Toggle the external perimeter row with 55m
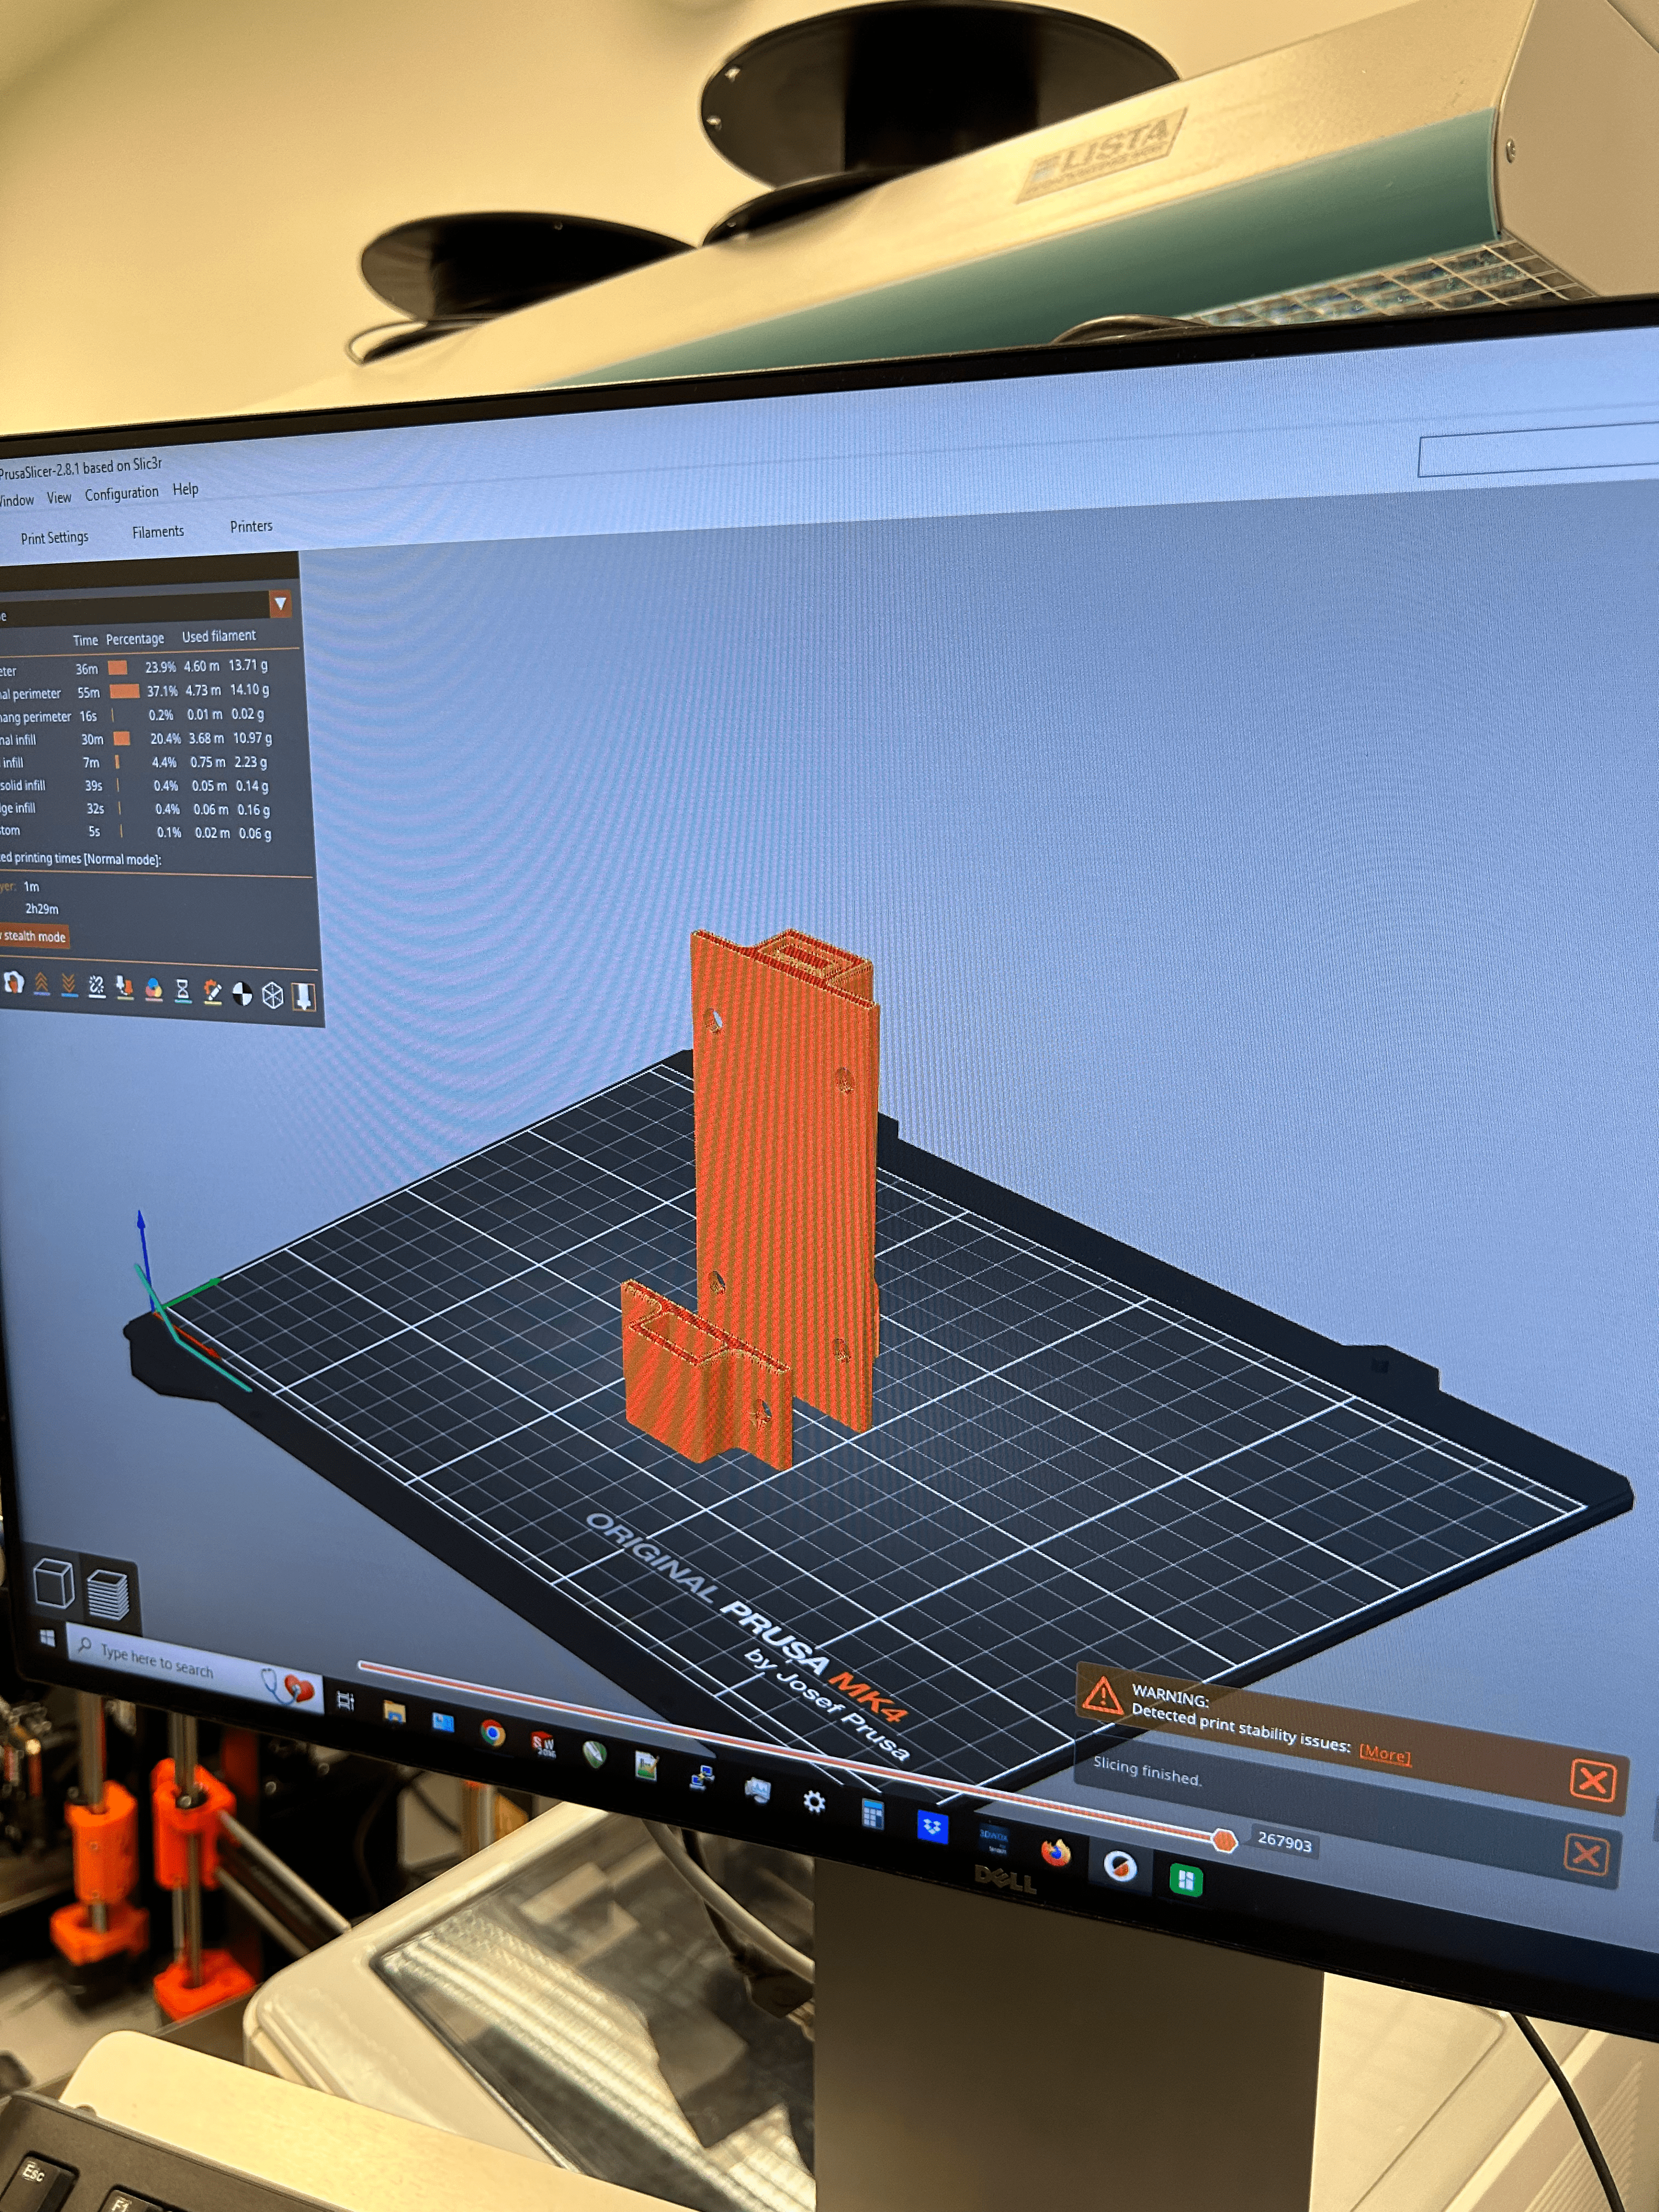Viewport: 1659px width, 2212px height. [135, 692]
